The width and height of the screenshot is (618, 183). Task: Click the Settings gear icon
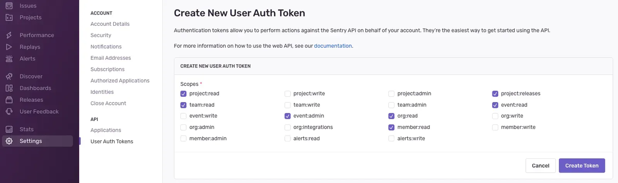(x=9, y=141)
